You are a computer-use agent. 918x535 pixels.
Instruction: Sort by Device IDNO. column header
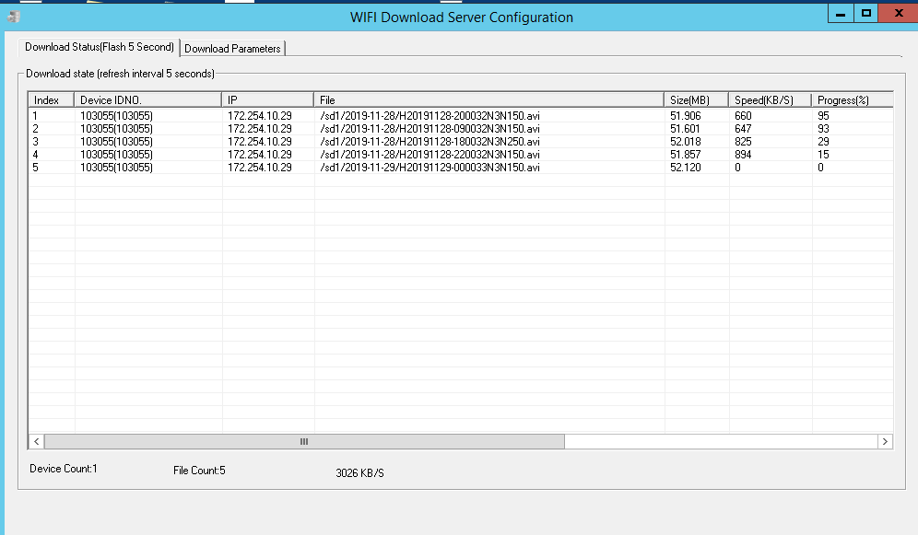coord(147,100)
